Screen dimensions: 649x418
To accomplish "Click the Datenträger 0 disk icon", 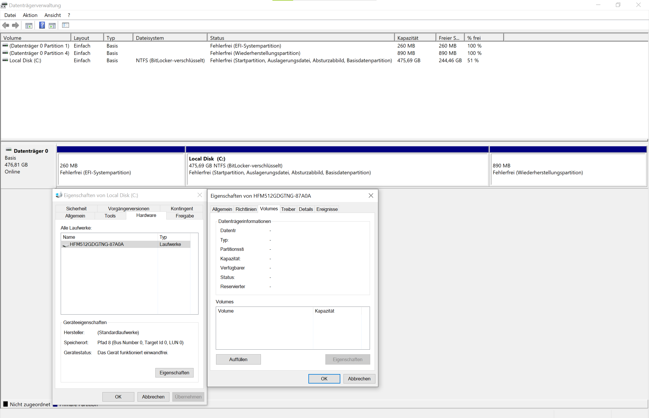I will click(x=9, y=150).
